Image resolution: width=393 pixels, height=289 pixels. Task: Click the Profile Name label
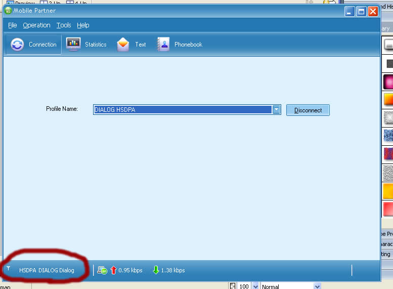(x=62, y=109)
